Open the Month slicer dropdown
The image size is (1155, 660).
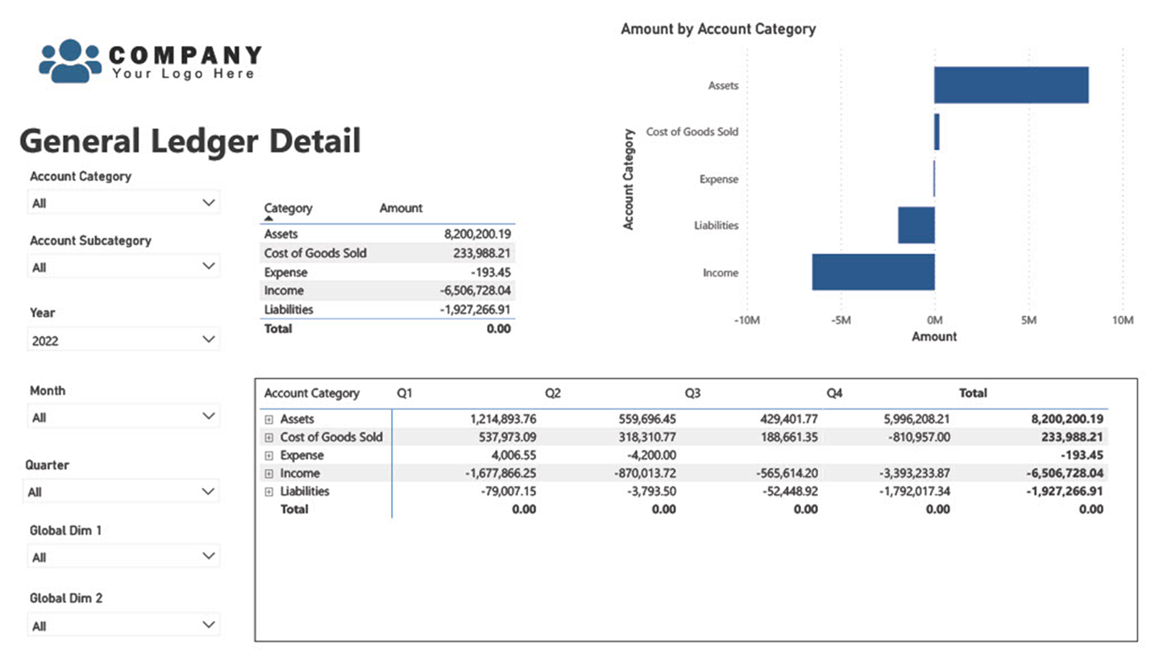click(x=208, y=417)
